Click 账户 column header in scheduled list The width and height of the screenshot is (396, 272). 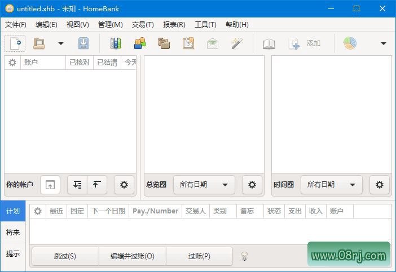coord(340,211)
